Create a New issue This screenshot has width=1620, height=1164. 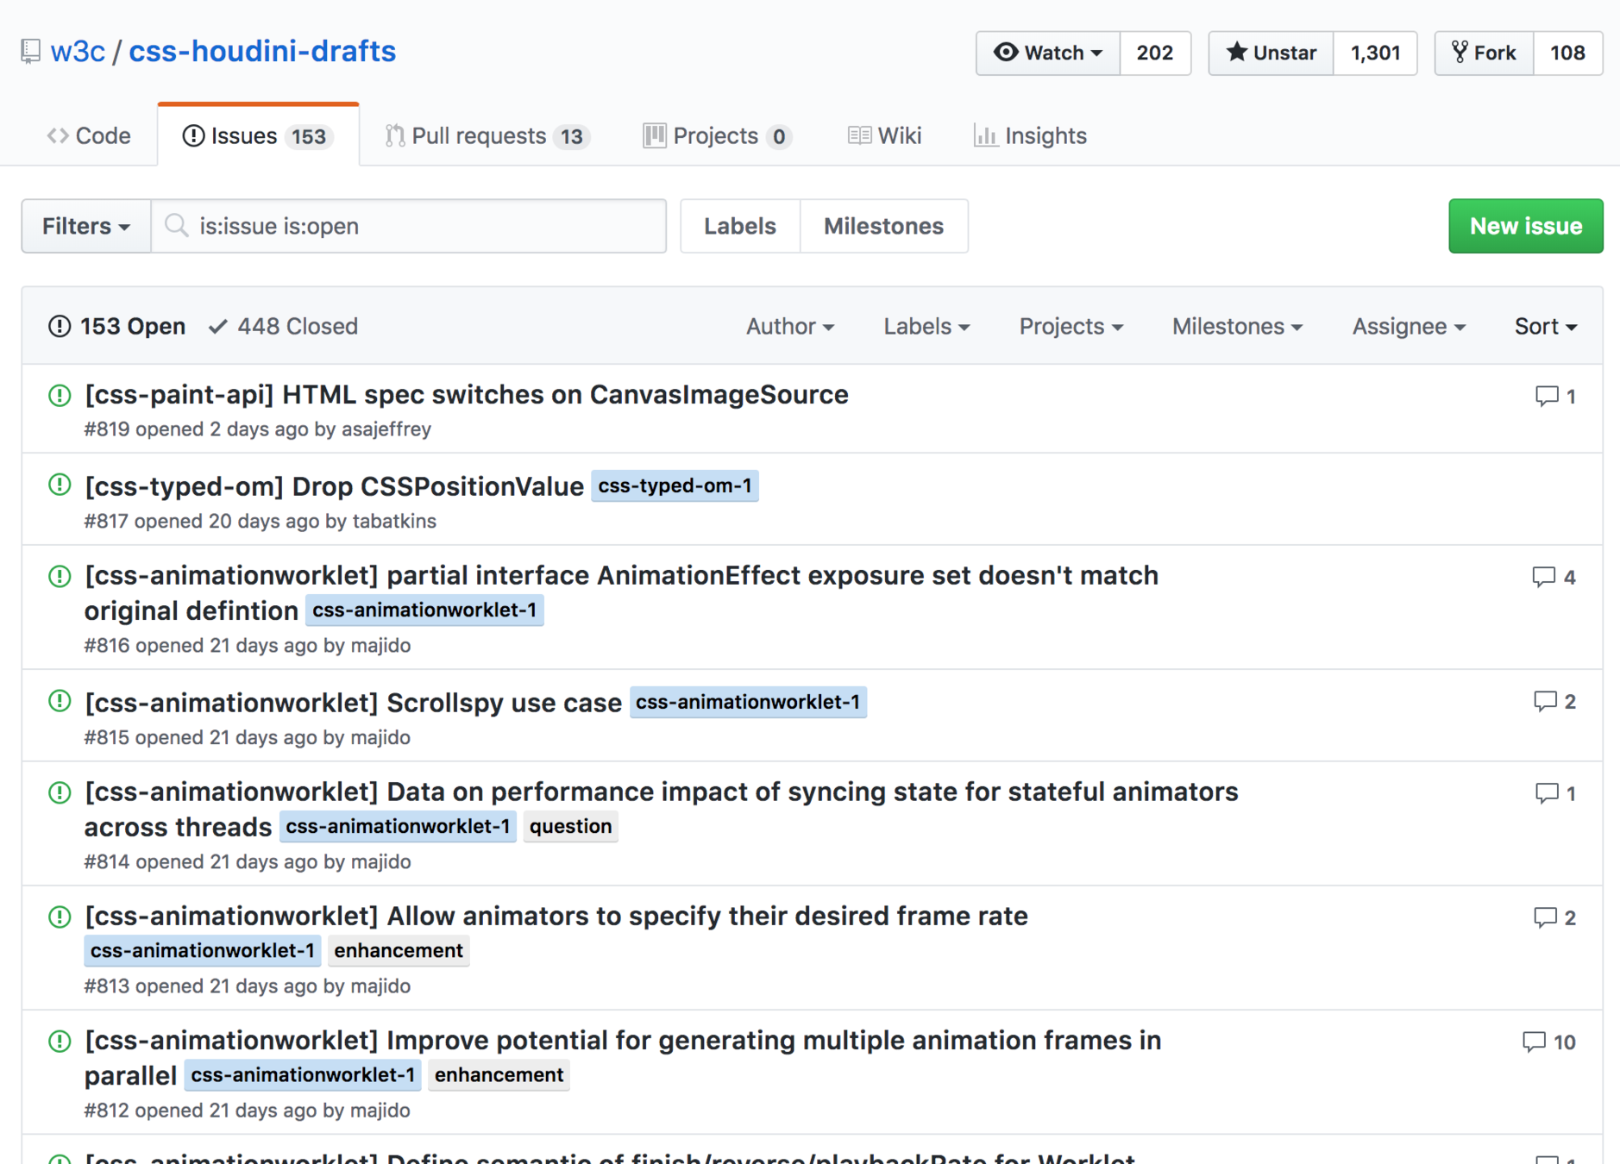[x=1526, y=226]
